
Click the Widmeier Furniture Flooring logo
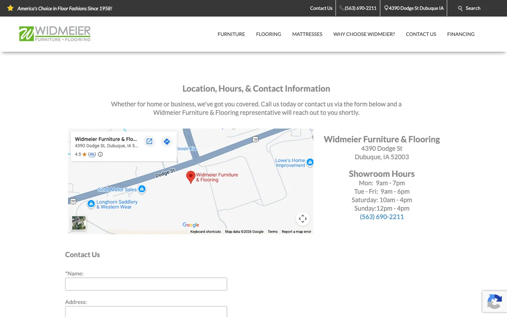coord(55,34)
